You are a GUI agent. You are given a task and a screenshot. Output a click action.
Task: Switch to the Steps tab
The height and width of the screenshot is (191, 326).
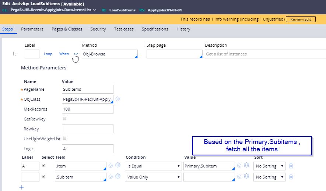7,29
